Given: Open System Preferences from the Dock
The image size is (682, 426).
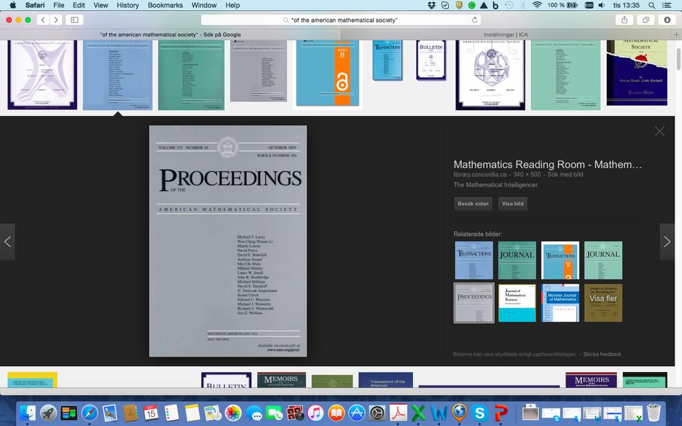Looking at the screenshot, I should 377,413.
